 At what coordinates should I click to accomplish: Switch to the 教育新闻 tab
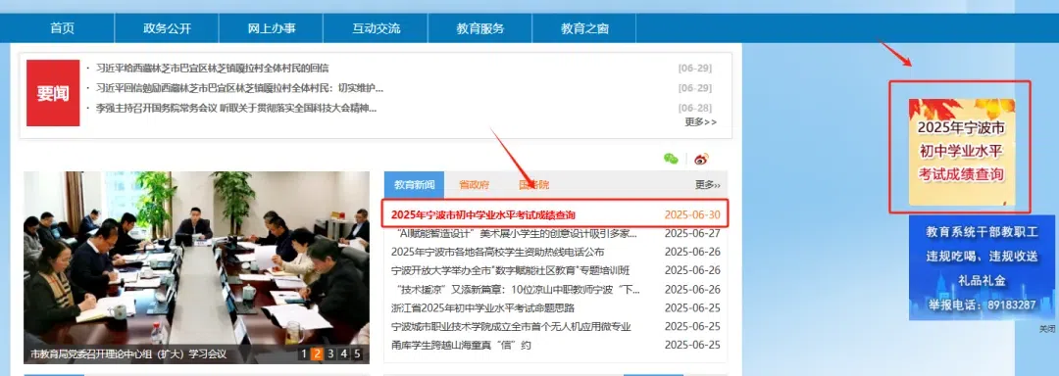[415, 185]
